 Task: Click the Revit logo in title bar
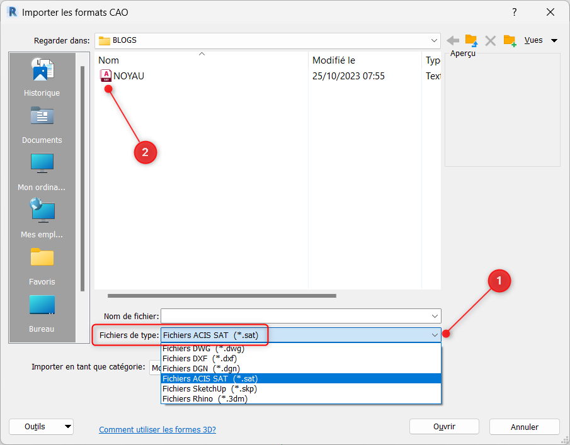click(13, 12)
